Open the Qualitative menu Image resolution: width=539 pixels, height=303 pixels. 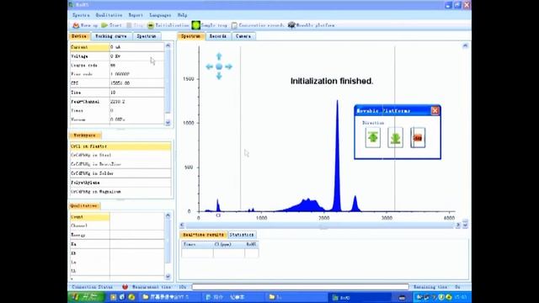(x=109, y=15)
